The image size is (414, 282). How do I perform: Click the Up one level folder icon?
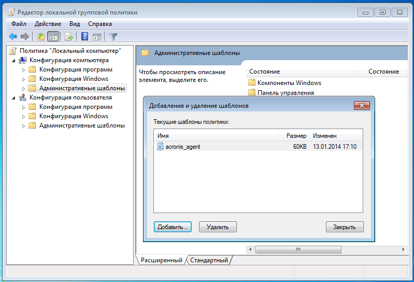pyautogui.click(x=40, y=36)
